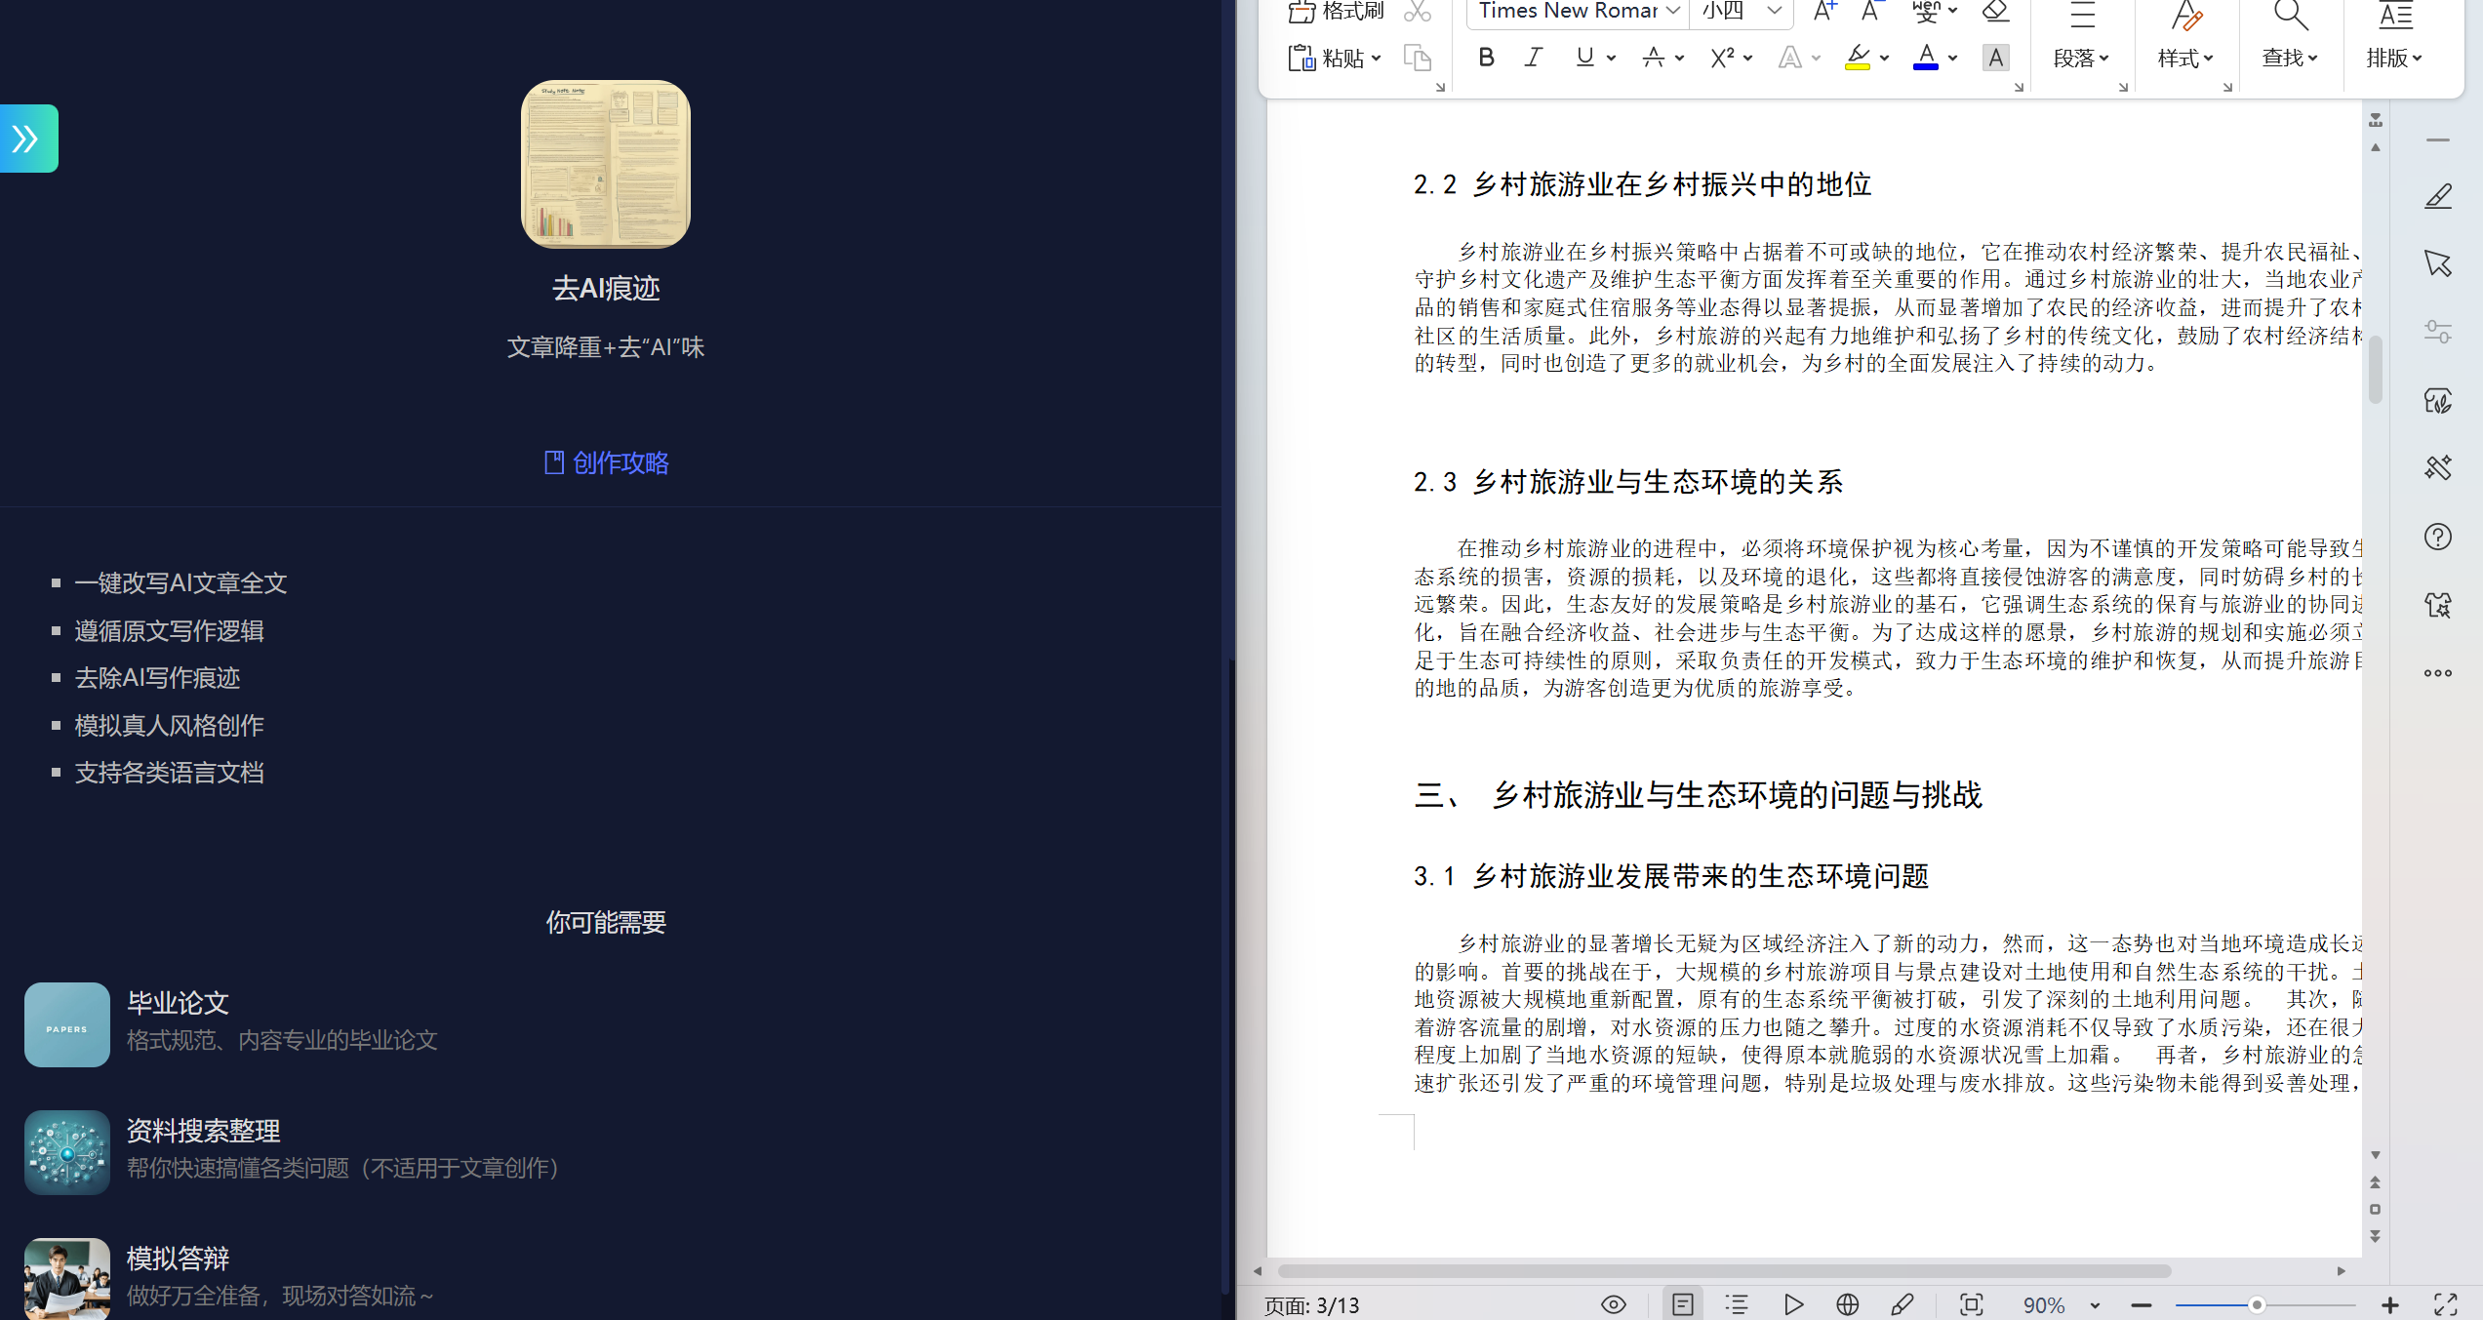Click the fullscreen expand icon in status bar

pyautogui.click(x=2445, y=1304)
